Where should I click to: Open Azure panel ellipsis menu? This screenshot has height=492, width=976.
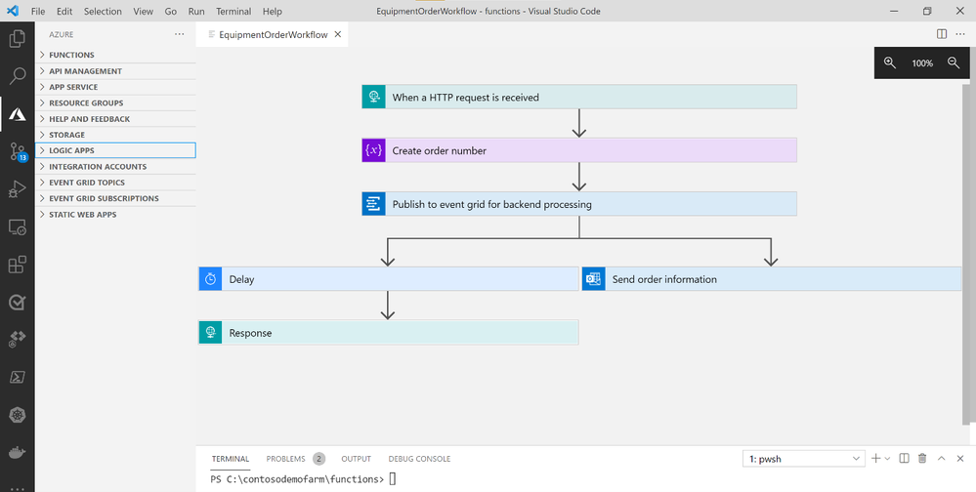(179, 34)
